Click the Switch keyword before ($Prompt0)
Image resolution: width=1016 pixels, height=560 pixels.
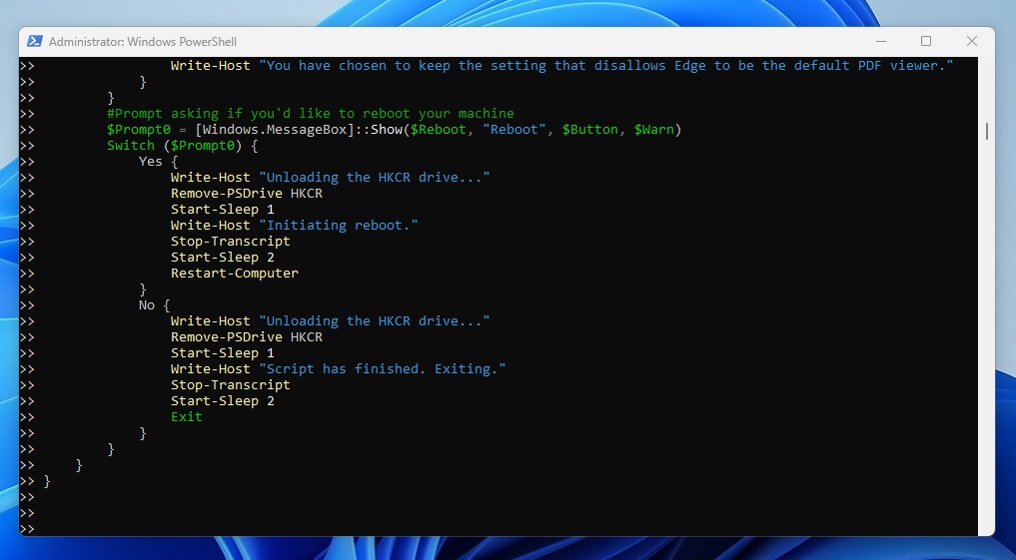131,145
